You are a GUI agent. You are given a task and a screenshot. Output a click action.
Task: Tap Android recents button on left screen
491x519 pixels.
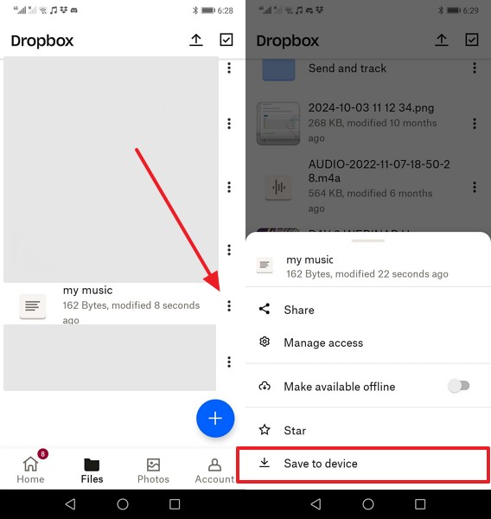[175, 504]
